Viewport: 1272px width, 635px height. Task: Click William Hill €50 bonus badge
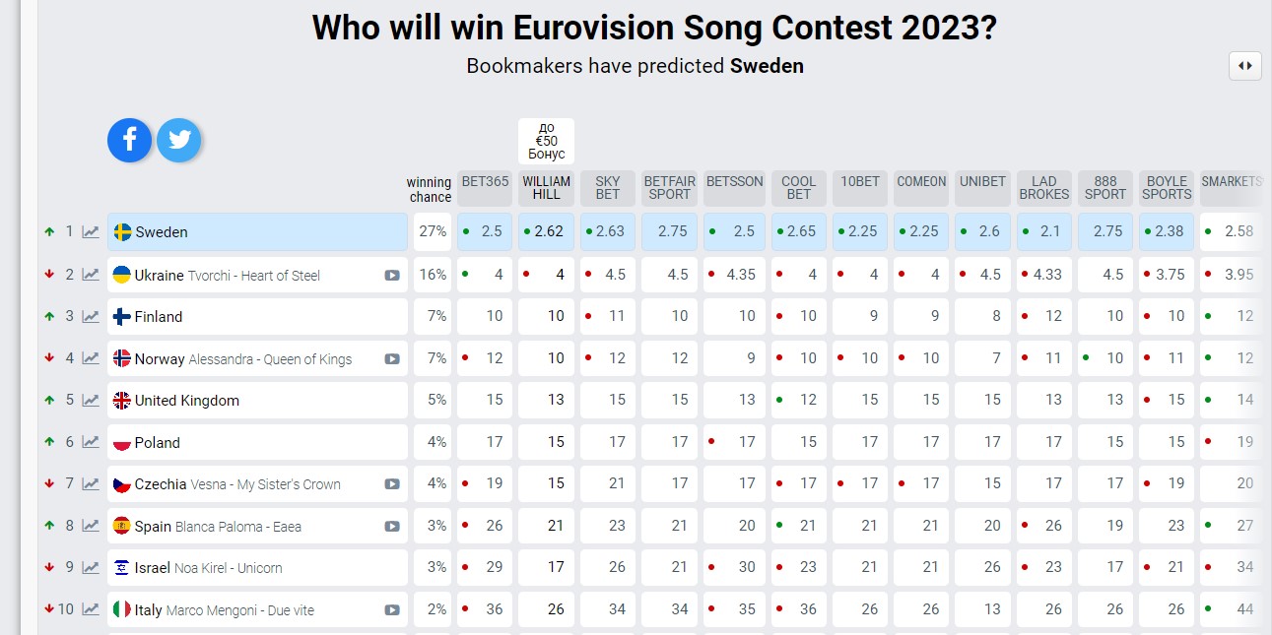pyautogui.click(x=547, y=141)
